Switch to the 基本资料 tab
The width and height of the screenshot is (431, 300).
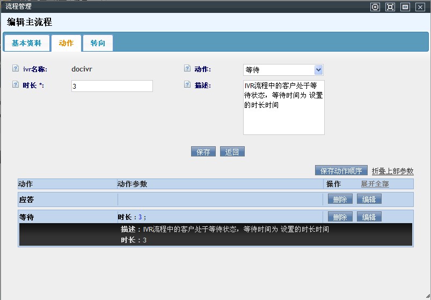[26, 43]
